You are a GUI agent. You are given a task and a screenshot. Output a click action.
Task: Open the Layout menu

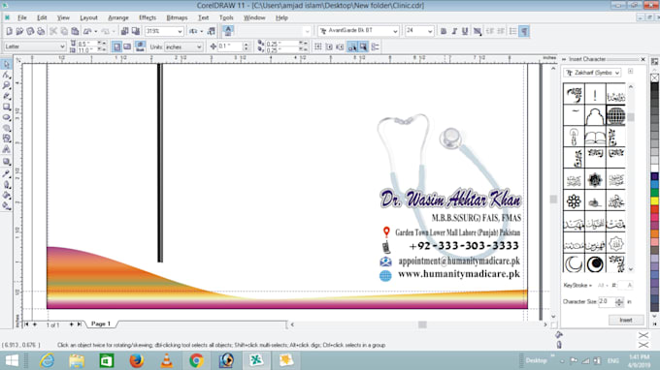(88, 17)
